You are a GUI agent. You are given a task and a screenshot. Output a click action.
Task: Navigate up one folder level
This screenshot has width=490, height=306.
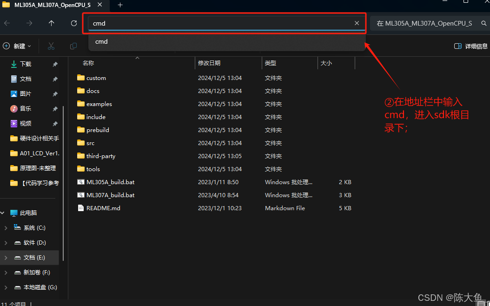(x=51, y=23)
